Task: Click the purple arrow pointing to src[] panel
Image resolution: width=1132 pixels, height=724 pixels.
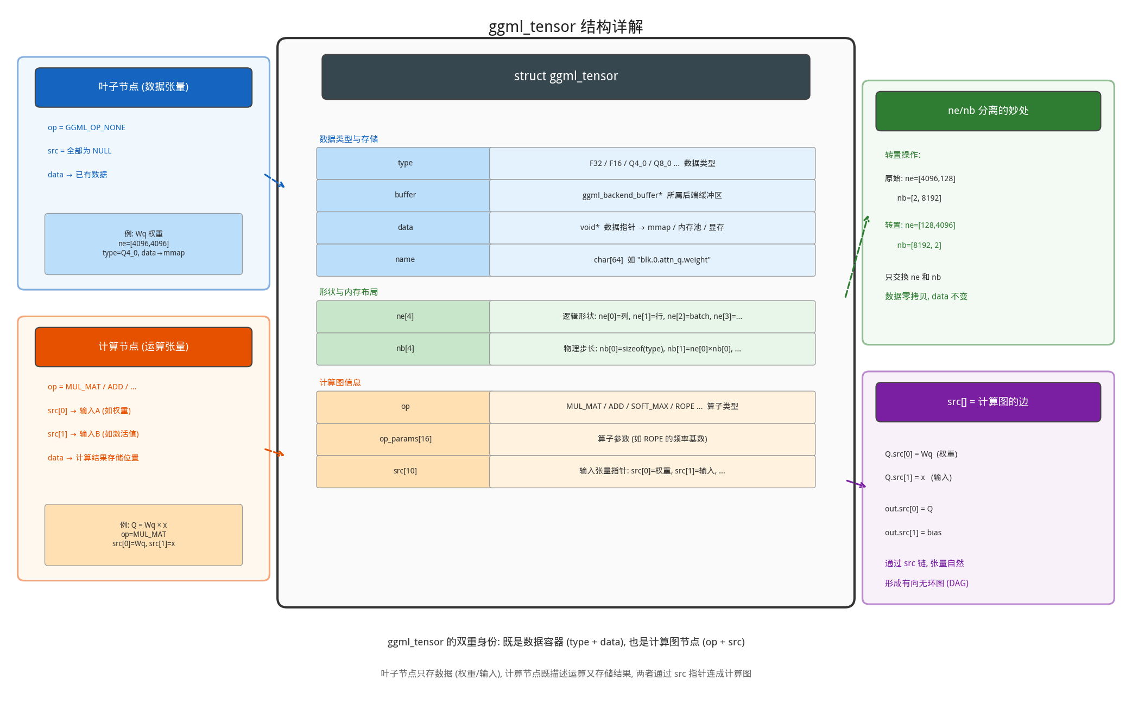Action: [x=856, y=483]
